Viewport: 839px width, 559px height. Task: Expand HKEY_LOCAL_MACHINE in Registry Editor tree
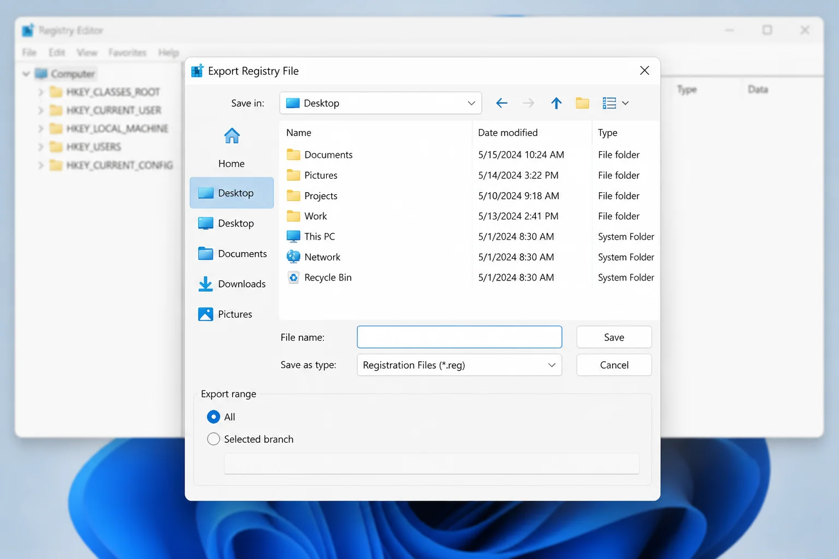pyautogui.click(x=40, y=129)
